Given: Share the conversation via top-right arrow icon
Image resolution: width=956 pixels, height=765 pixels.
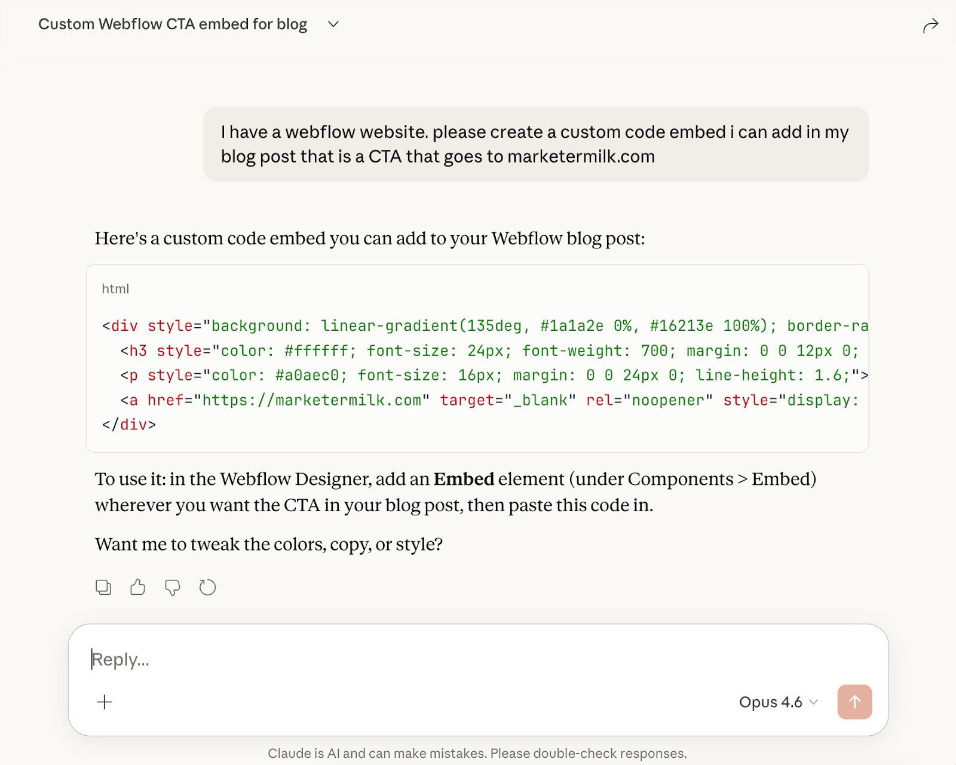Looking at the screenshot, I should tap(931, 24).
